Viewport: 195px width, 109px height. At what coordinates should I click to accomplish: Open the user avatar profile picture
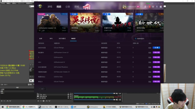tap(124, 6)
